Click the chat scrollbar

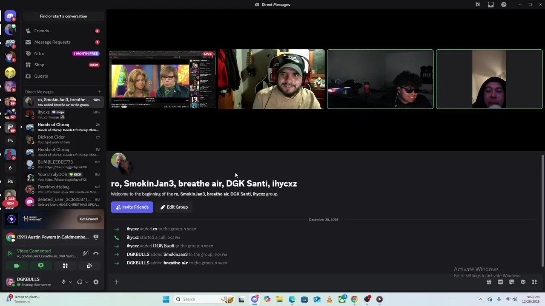point(542,211)
